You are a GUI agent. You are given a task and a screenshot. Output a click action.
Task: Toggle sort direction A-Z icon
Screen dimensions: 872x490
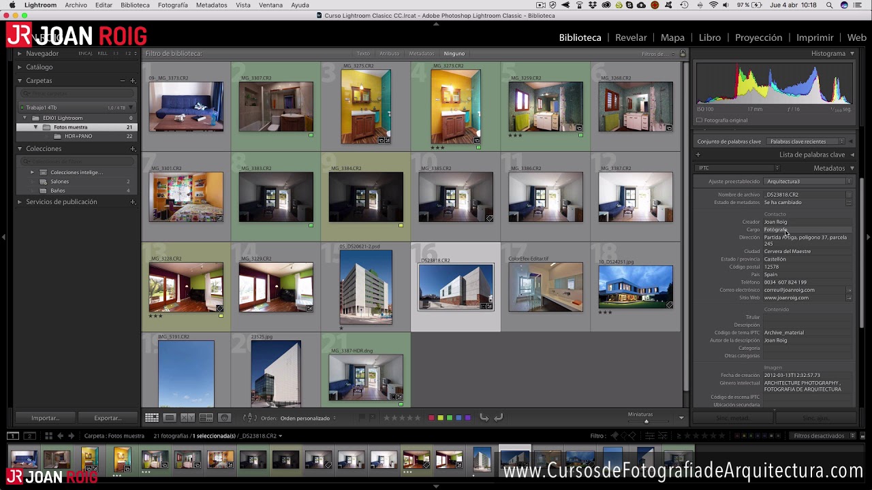coord(249,418)
